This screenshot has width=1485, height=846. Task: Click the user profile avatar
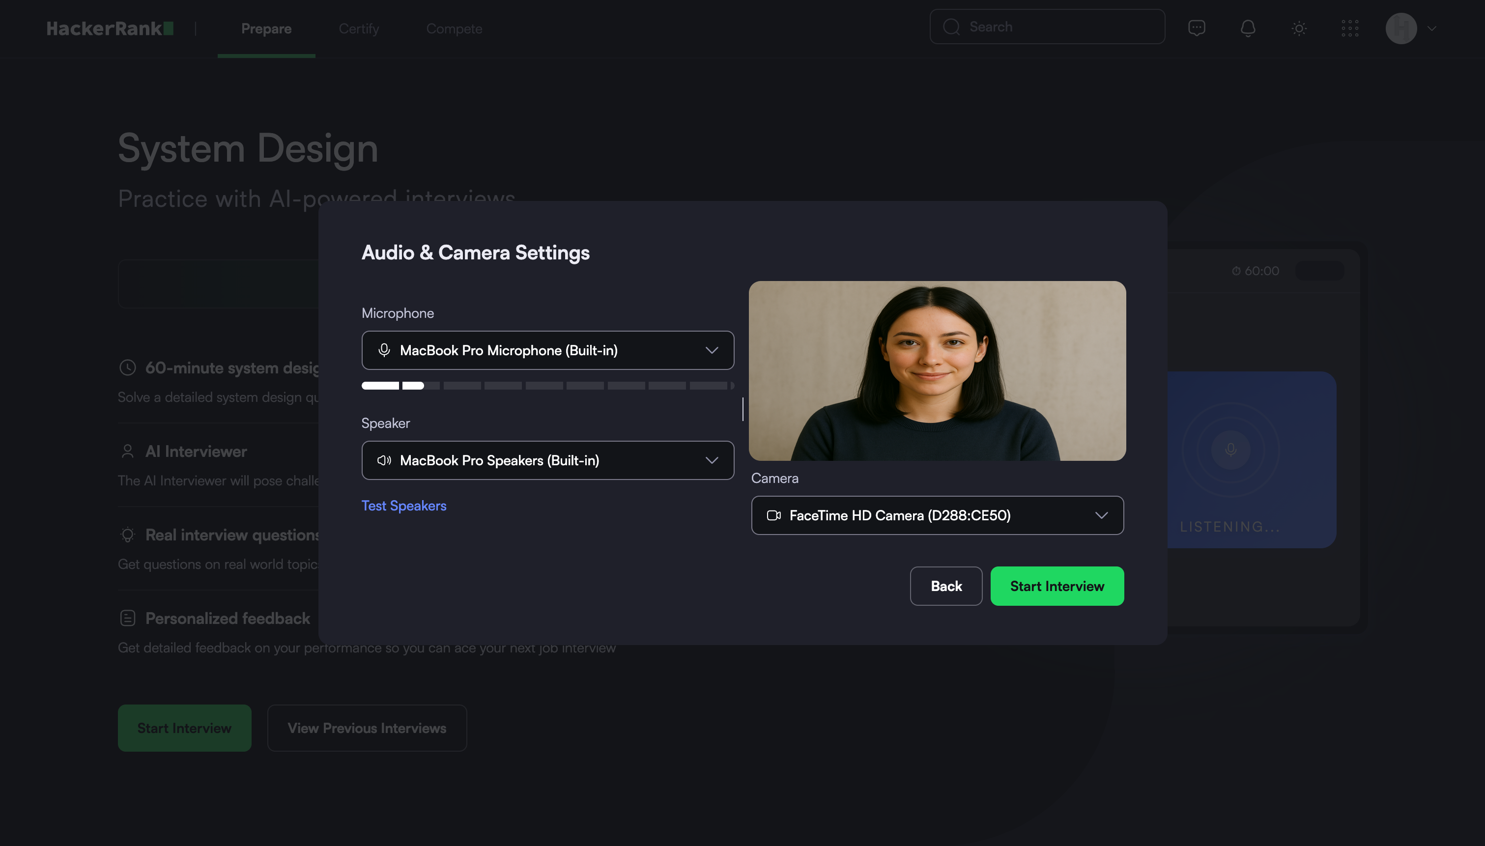point(1401,28)
